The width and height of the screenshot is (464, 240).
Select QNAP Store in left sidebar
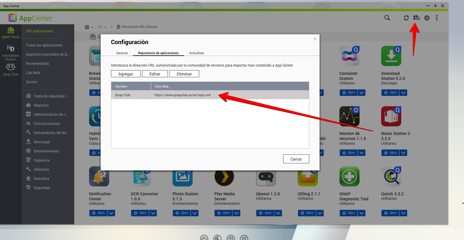click(11, 33)
